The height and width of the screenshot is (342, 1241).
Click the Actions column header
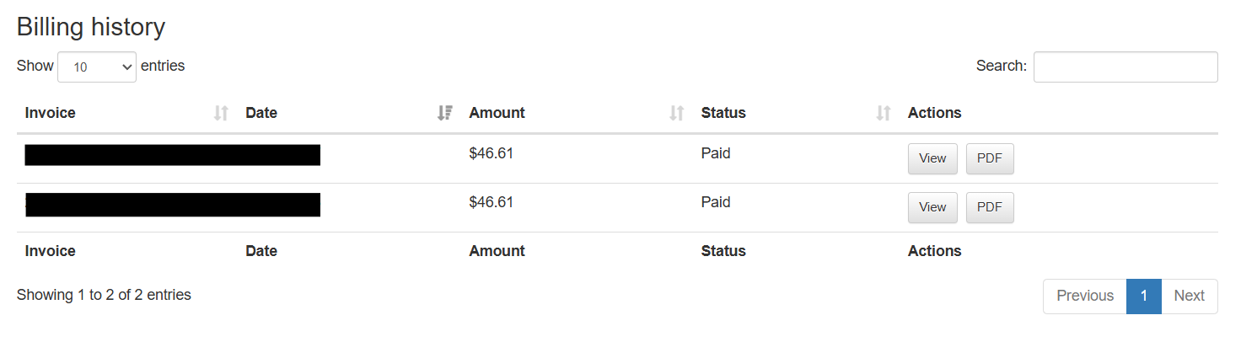click(x=934, y=113)
